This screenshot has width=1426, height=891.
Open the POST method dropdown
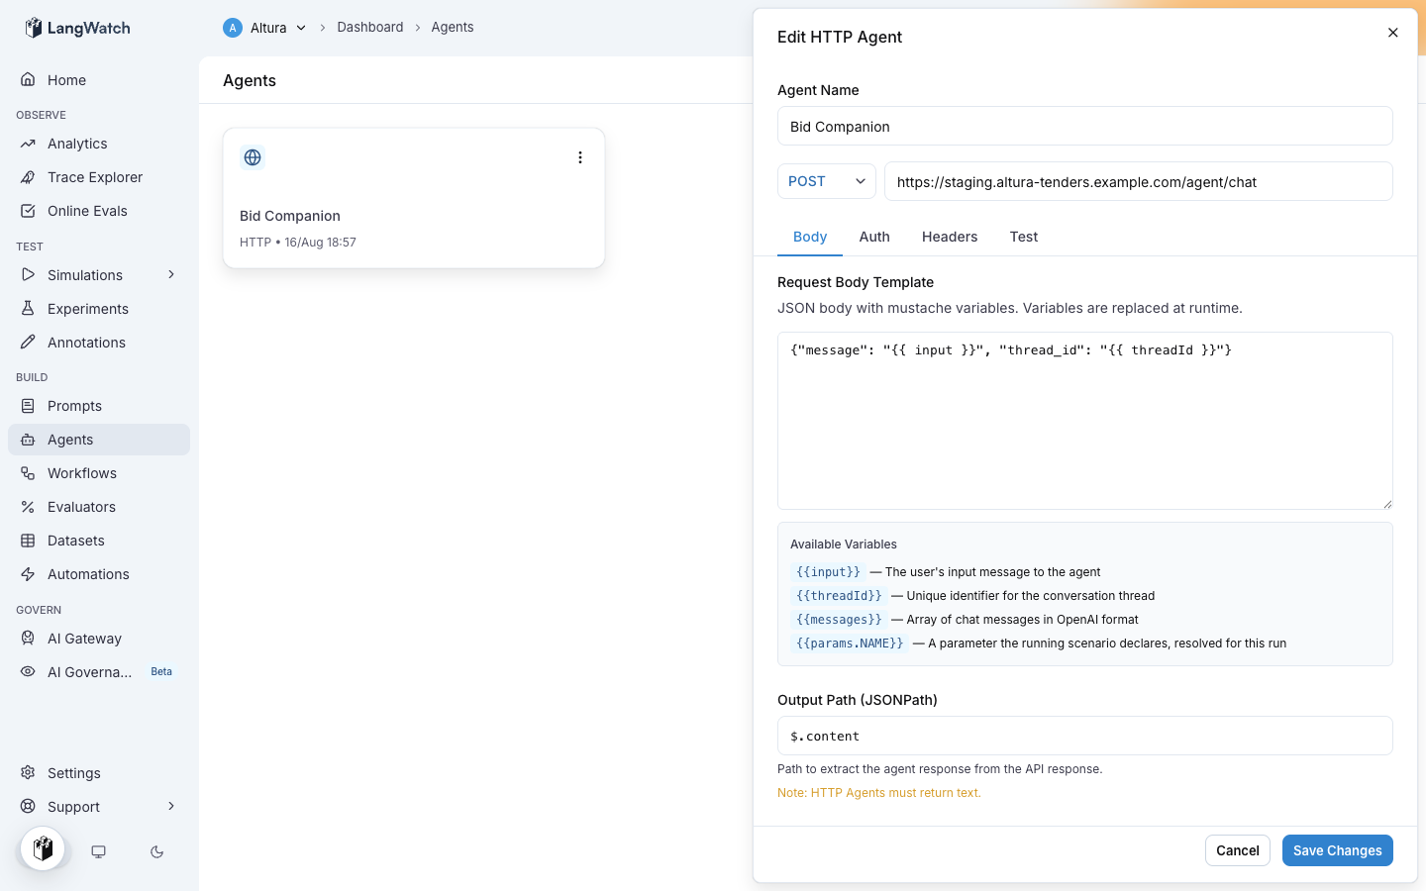pyautogui.click(x=827, y=181)
